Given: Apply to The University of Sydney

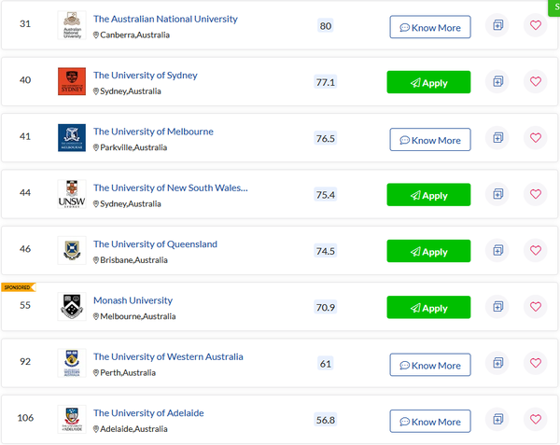Looking at the screenshot, I should [428, 82].
